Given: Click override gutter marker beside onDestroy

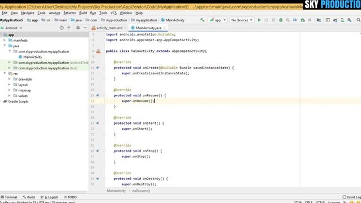Looking at the screenshot, I should coord(98,179).
